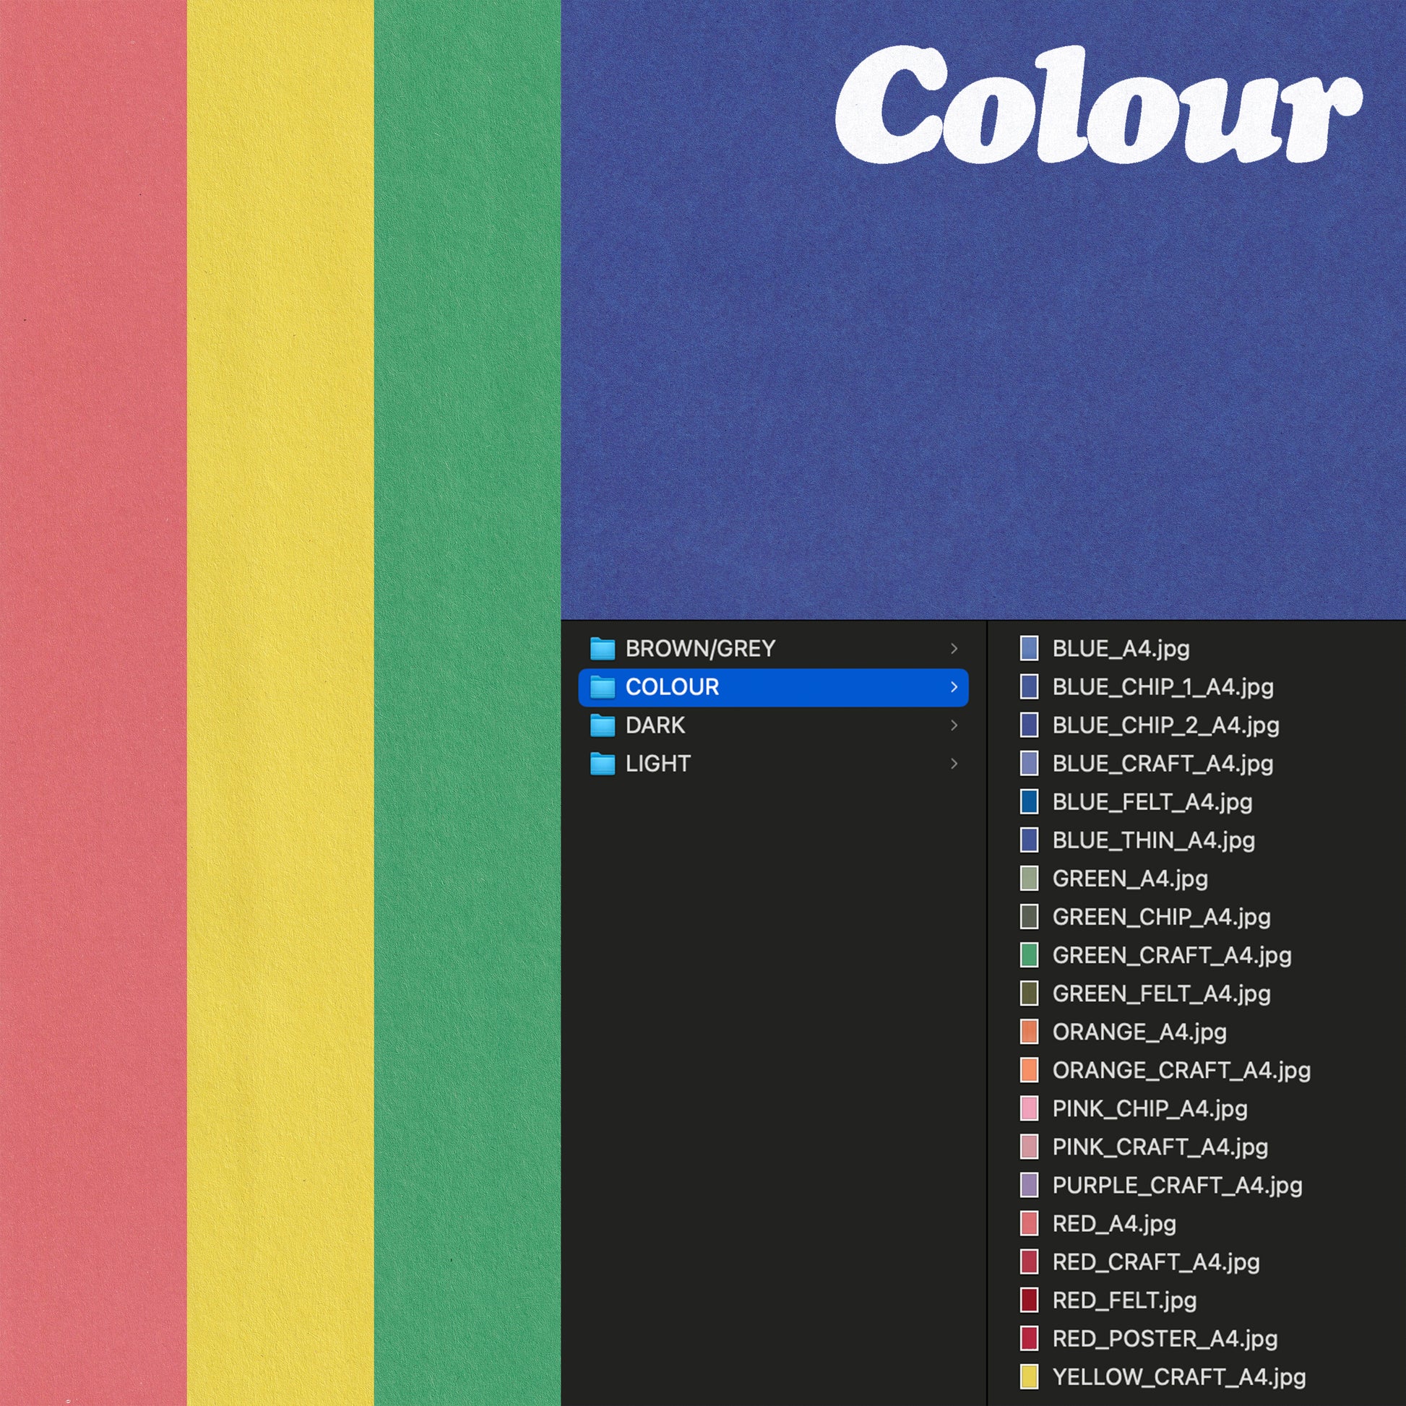1406x1406 pixels.
Task: Select the file name RED_FELT.jpg
Action: click(x=1124, y=1300)
